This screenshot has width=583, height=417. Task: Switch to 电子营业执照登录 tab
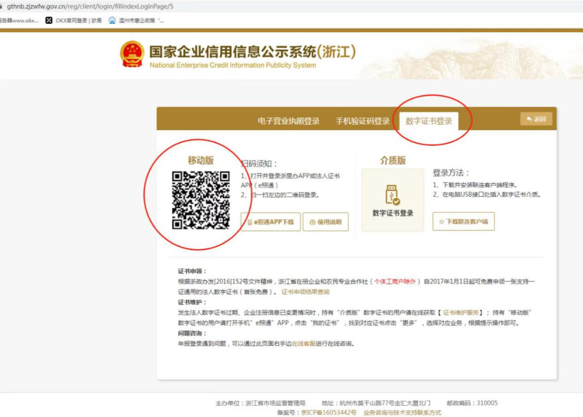point(288,121)
